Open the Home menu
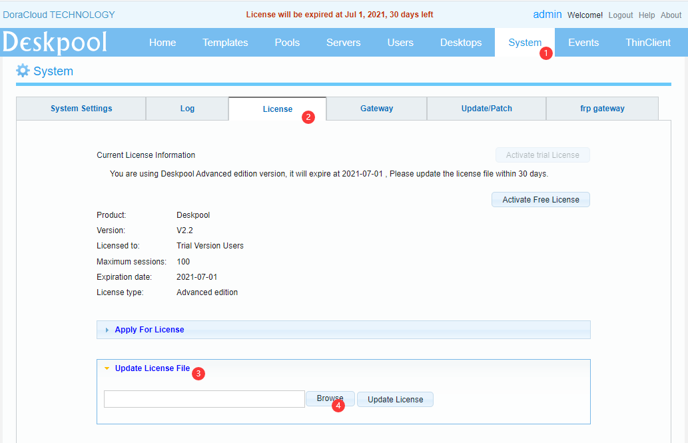This screenshot has width=688, height=443. [163, 43]
